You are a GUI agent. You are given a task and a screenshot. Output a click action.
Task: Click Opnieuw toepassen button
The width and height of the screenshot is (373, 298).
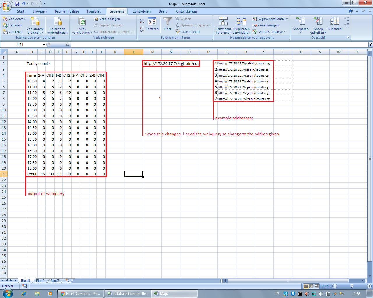[193, 25]
